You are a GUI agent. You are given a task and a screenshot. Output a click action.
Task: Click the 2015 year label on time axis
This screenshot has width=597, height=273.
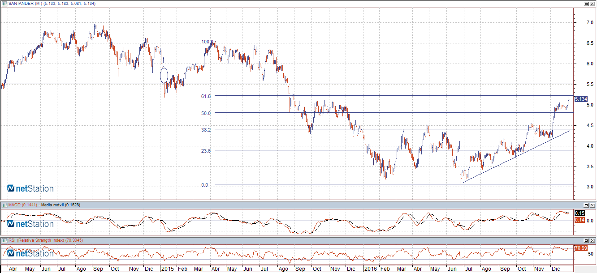168,269
